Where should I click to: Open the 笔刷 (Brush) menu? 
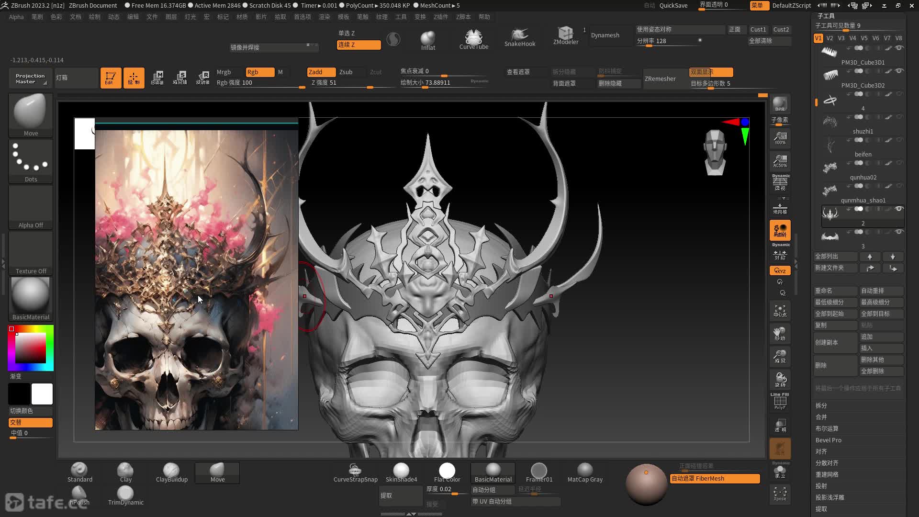tap(37, 17)
